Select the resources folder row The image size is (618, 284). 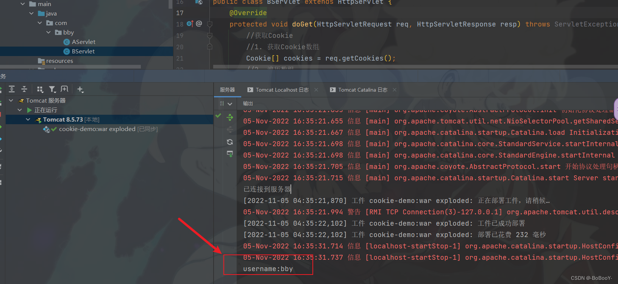[86, 61]
